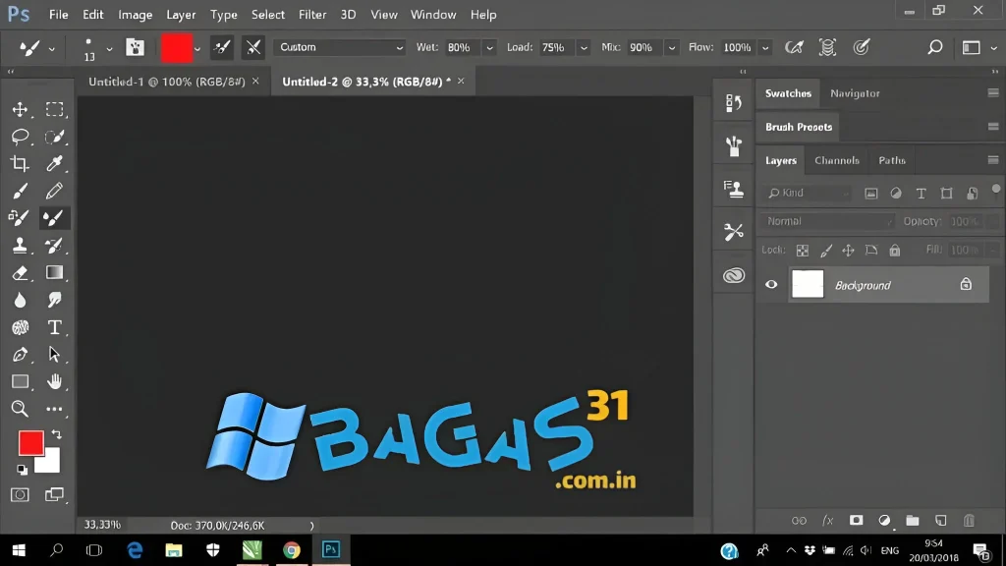Toggle load brush after each stroke
The image size is (1006, 566).
point(222,47)
